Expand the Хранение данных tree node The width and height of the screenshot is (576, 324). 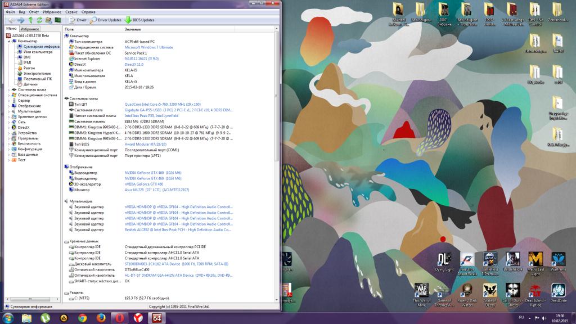(x=8, y=117)
